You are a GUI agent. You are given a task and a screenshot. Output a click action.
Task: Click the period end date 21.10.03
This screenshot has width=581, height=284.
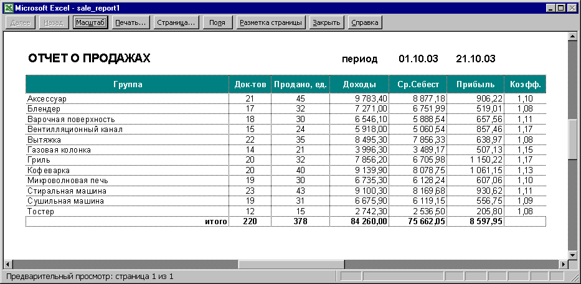click(x=476, y=59)
